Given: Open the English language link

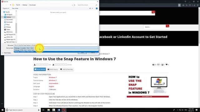Looking at the screenshot, I should (x=51, y=86).
